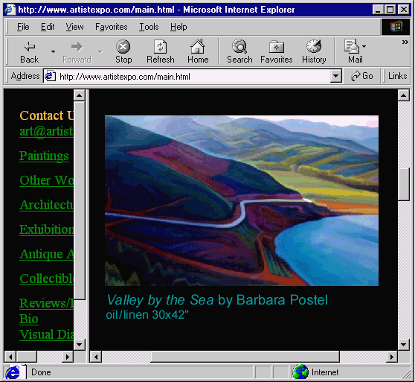415x382 pixels.
Task: Open the View menu
Action: click(74, 27)
